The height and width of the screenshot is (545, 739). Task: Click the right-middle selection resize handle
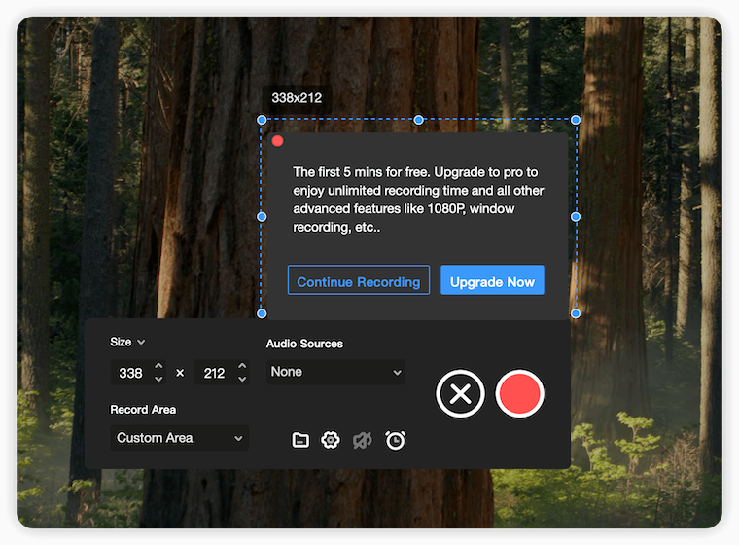click(576, 216)
